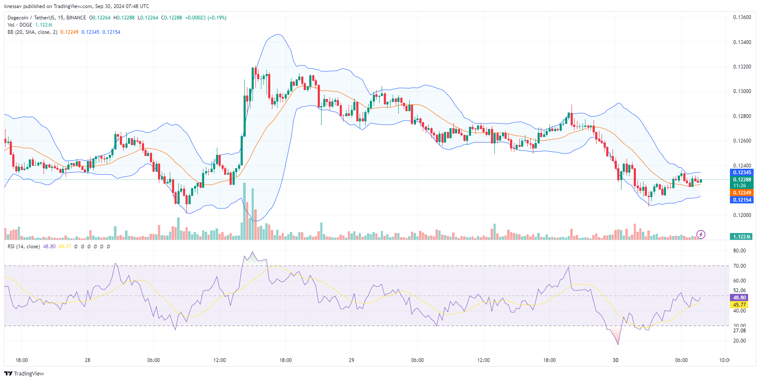Click the orange 0.12249 price axis tag

pyautogui.click(x=741, y=193)
